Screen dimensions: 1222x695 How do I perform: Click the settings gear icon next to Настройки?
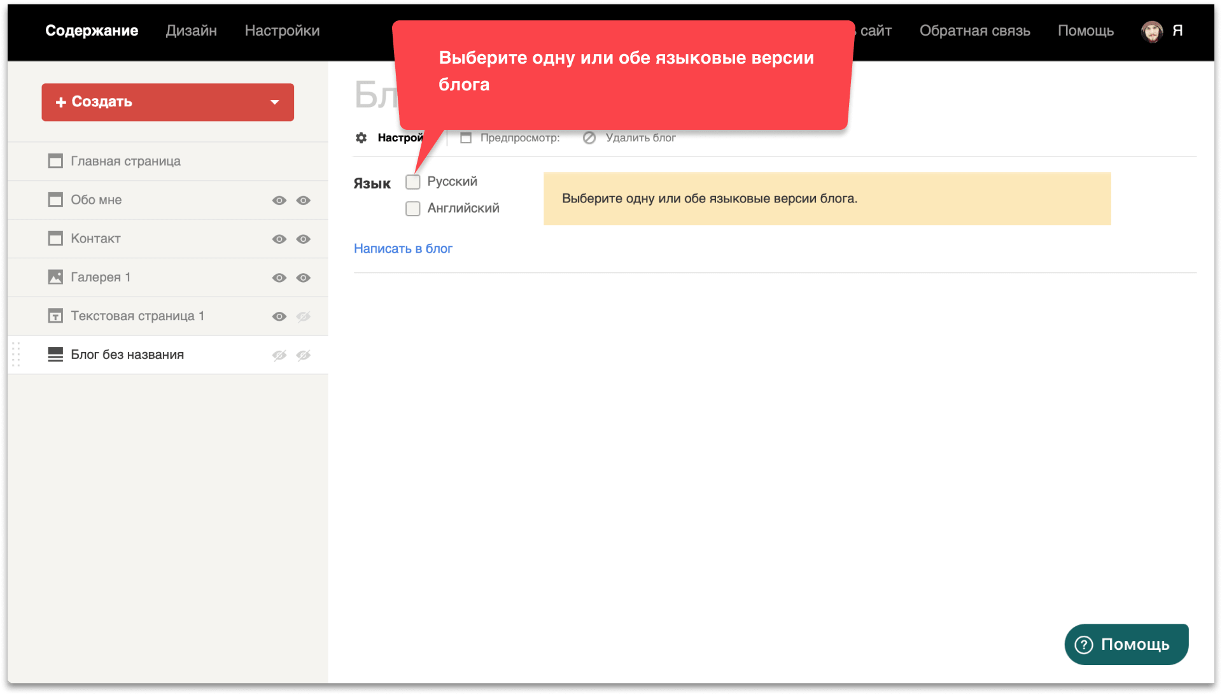click(361, 138)
